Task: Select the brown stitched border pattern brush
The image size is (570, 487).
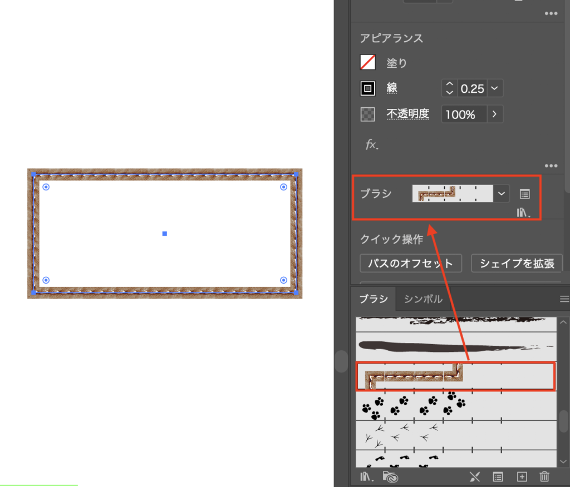Action: [x=456, y=376]
